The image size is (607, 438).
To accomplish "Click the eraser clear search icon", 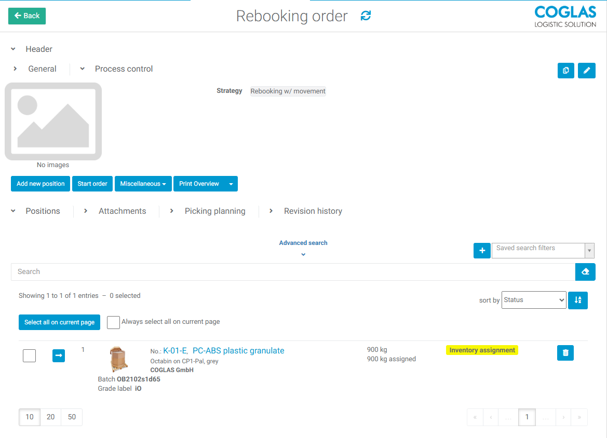I will click(x=585, y=272).
